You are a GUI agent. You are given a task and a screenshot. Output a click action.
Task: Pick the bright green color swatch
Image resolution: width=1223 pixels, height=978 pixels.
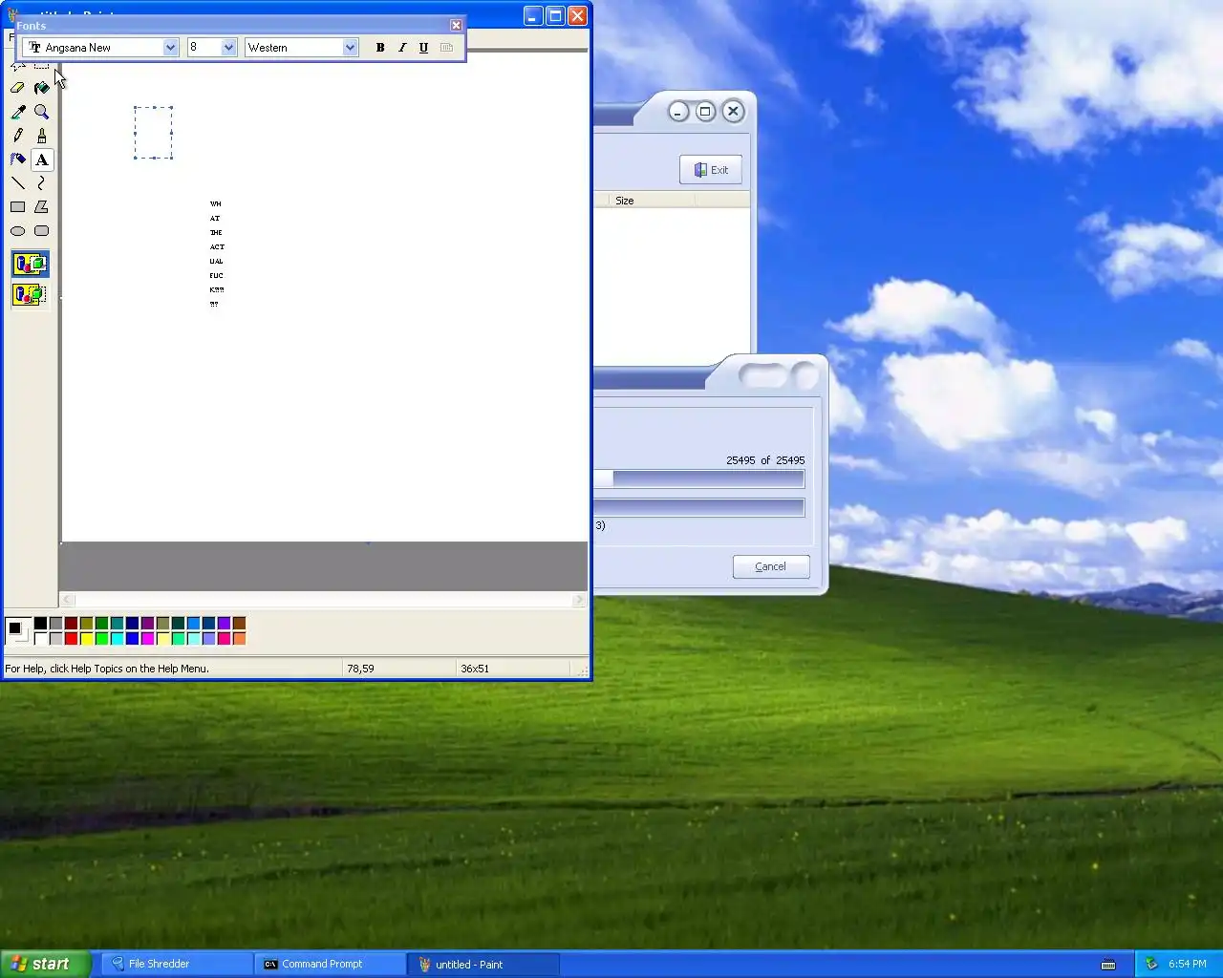click(x=101, y=639)
